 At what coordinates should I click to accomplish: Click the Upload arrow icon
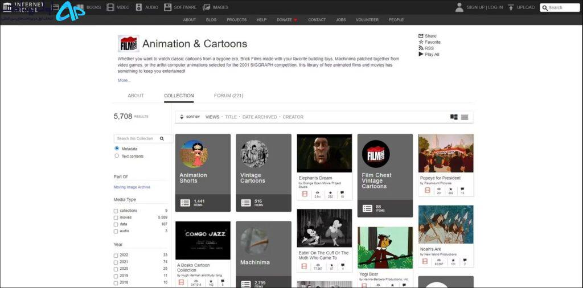tap(511, 7)
